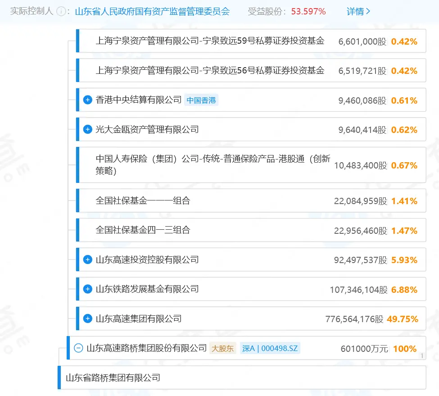
Task: Click the 大股东 tag
Action: click(222, 348)
